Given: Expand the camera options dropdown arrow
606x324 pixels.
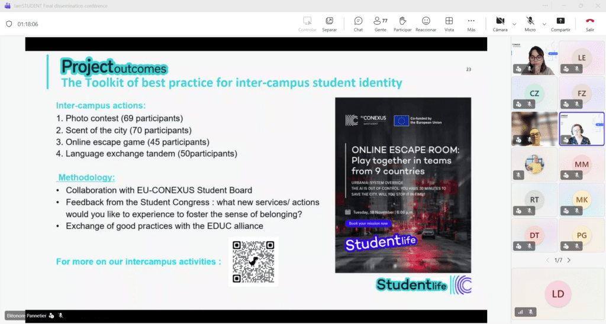Looking at the screenshot, I should (x=514, y=24).
